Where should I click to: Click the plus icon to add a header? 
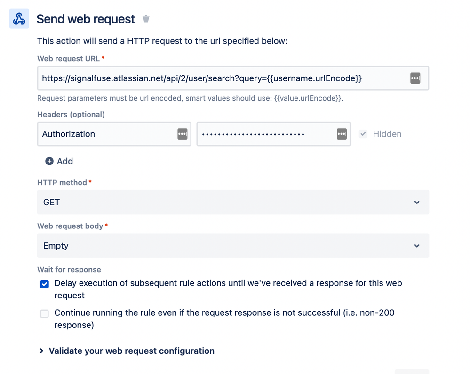(x=49, y=161)
